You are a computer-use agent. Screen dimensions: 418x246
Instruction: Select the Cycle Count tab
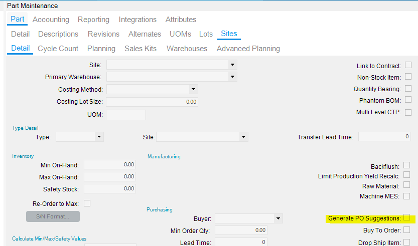tap(58, 49)
